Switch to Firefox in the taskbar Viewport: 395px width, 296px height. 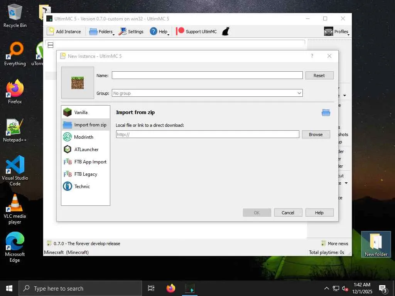coord(171,288)
